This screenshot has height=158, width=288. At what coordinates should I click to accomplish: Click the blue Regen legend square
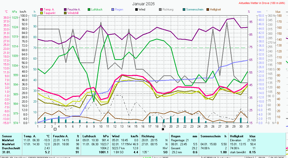click(x=113, y=9)
